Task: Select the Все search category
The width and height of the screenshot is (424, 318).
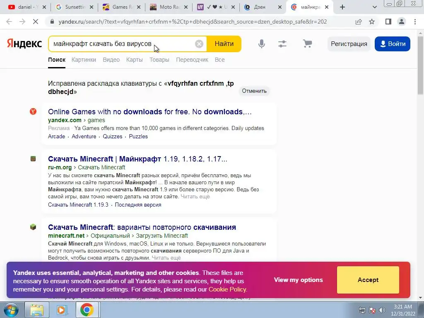Action: 219,60
